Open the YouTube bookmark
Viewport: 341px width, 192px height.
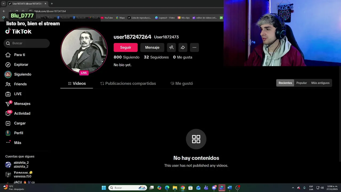(107, 18)
